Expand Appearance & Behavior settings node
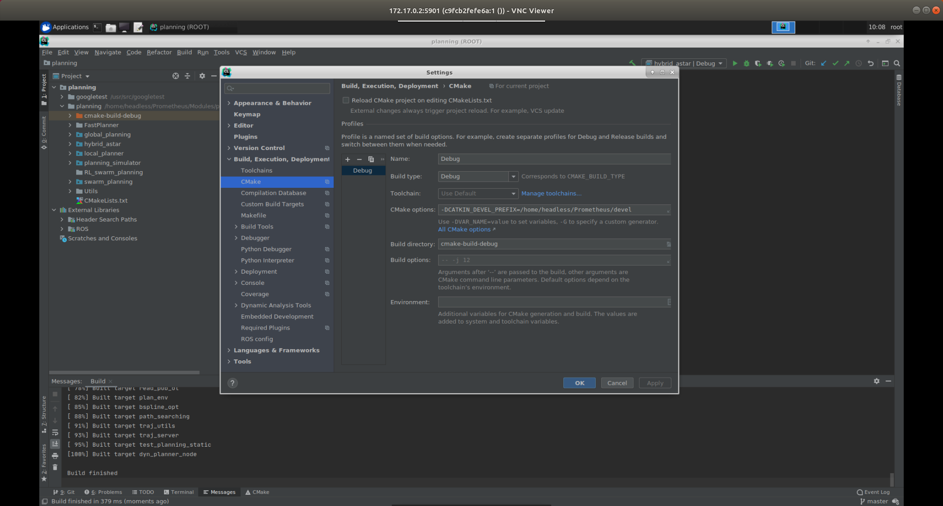 229,103
